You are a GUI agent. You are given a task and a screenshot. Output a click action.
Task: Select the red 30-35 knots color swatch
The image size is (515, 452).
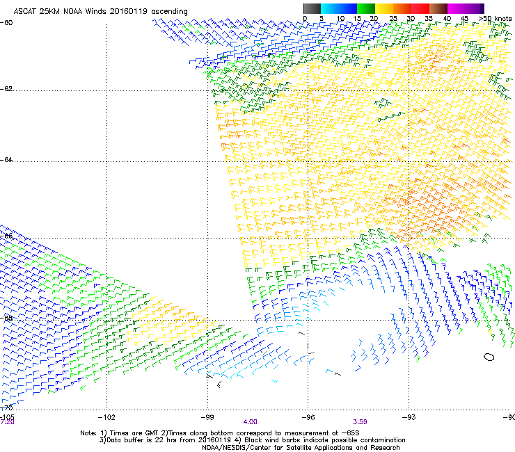(x=420, y=8)
